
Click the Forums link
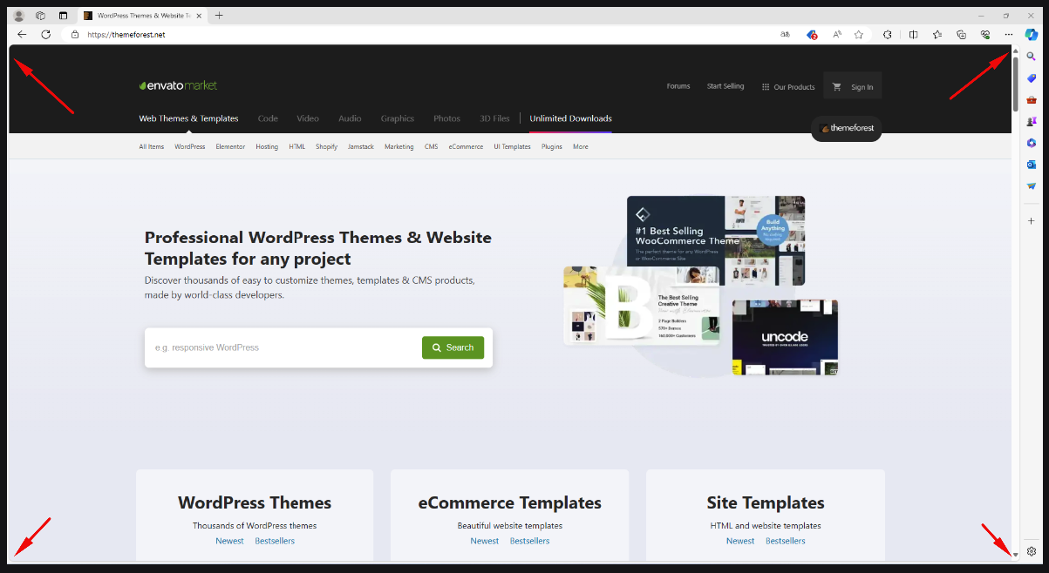[678, 86]
